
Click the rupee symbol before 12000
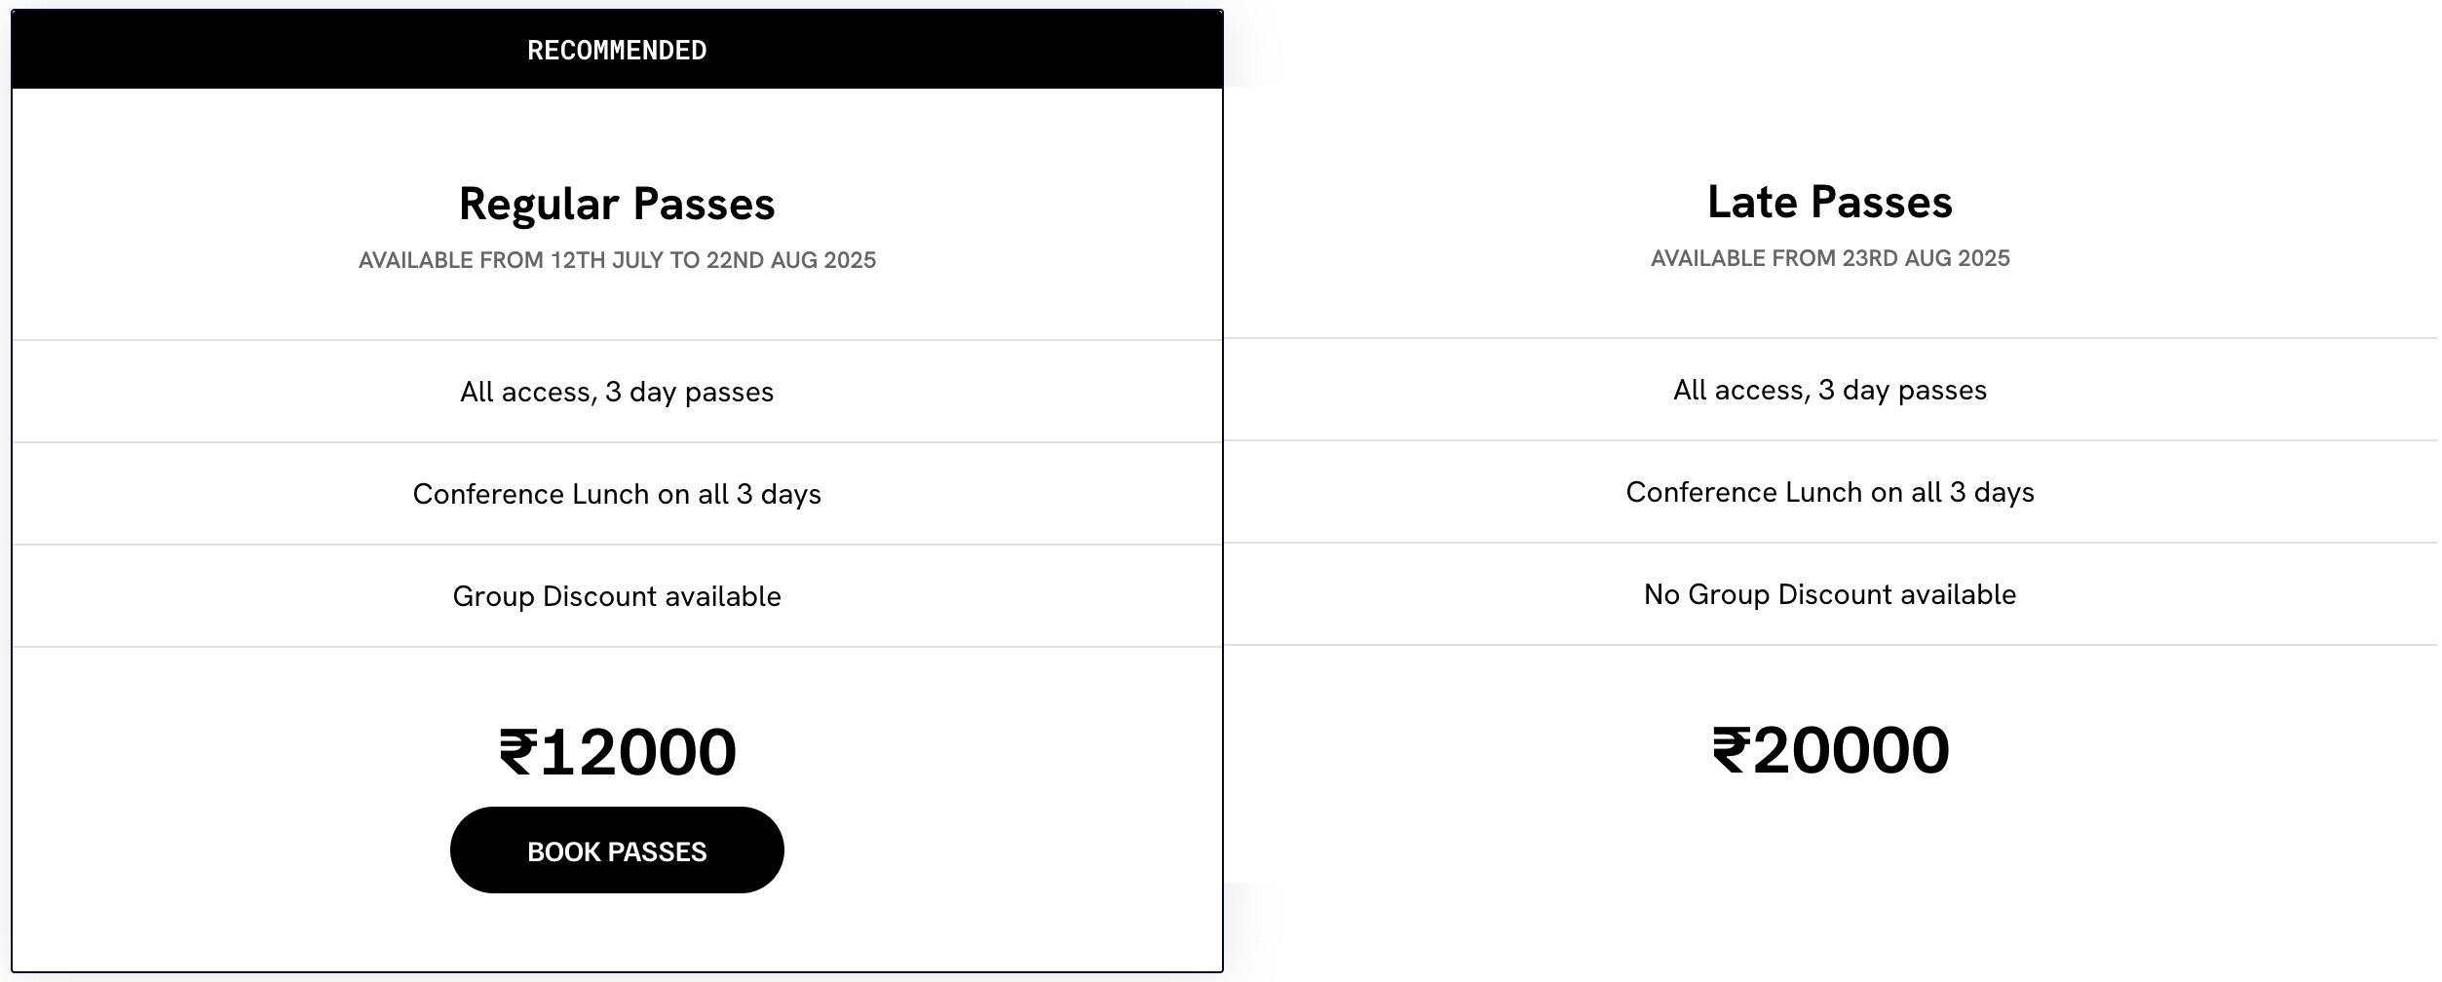point(517,753)
